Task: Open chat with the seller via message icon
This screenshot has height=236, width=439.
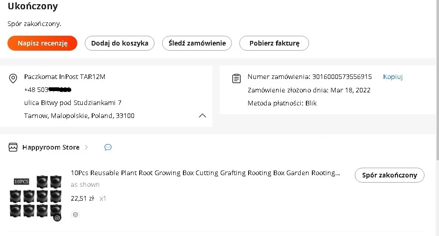Action: pos(108,147)
